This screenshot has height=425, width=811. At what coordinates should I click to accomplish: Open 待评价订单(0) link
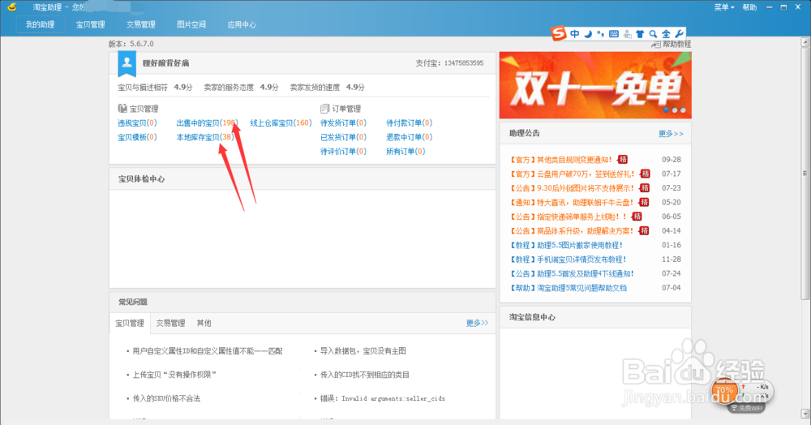[343, 152]
